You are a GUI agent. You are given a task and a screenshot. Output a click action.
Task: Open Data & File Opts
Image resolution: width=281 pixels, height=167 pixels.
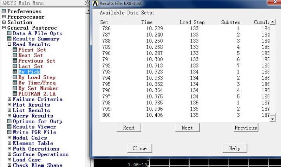(38, 33)
